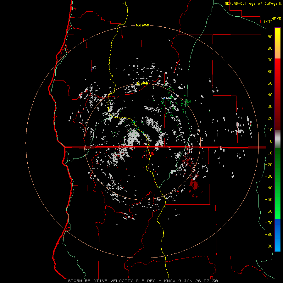Click the large dark red velocity blob southeast
The height and width of the screenshot is (283, 283).
click(x=194, y=185)
